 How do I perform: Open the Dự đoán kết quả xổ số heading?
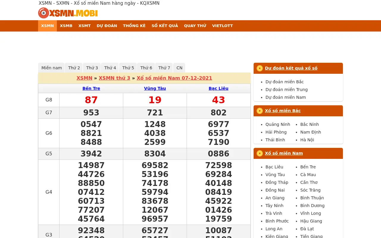click(291, 68)
